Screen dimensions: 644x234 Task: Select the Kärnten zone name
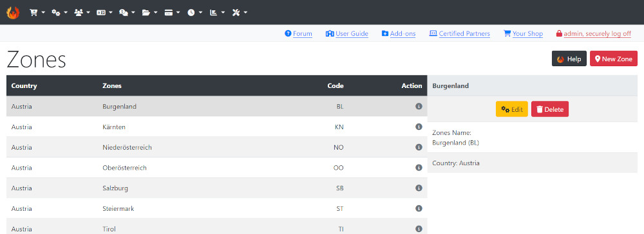(x=114, y=127)
